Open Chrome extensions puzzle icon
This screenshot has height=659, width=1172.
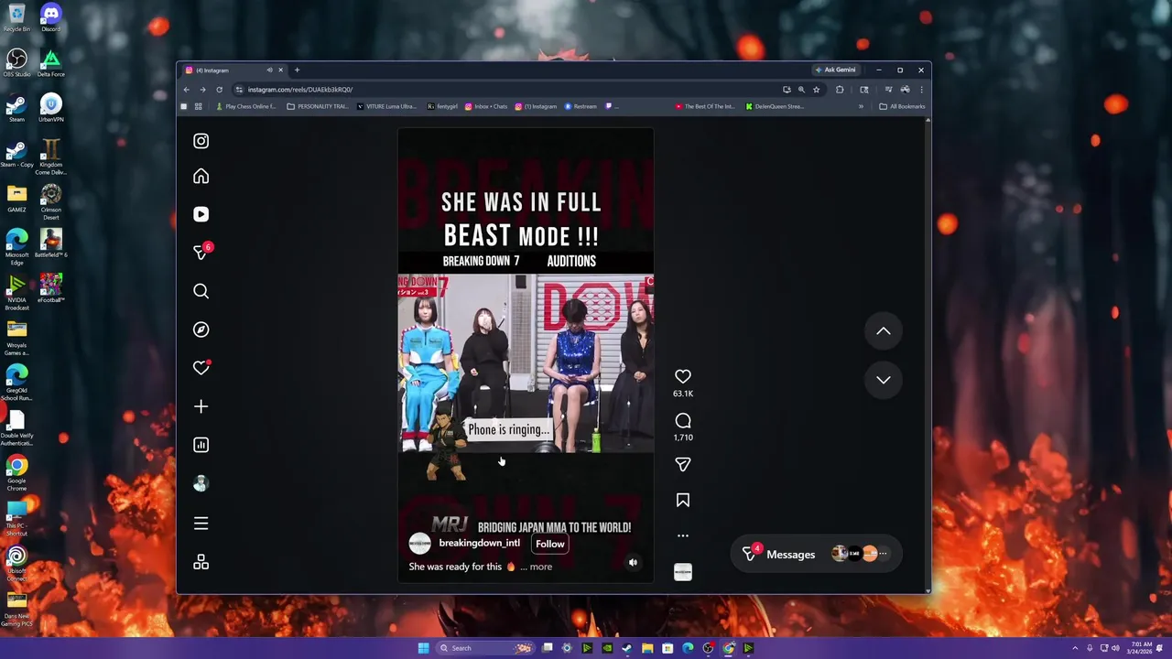[x=840, y=90]
